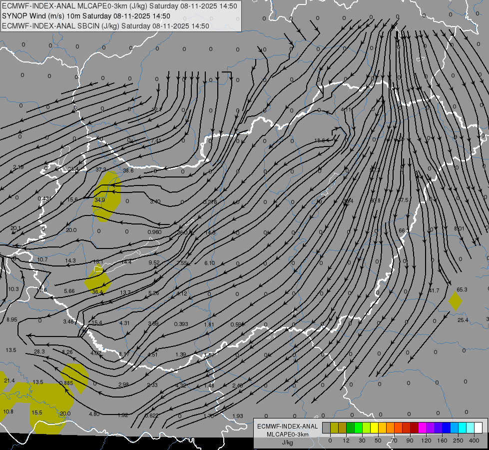The height and width of the screenshot is (450, 489).
Task: Click the 4.31 value on the map
Action: pos(124,323)
